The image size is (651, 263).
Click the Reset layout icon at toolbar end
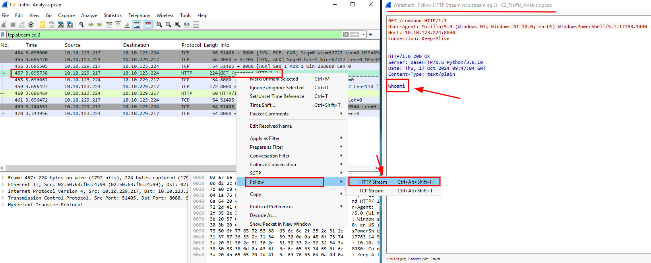[x=196, y=25]
